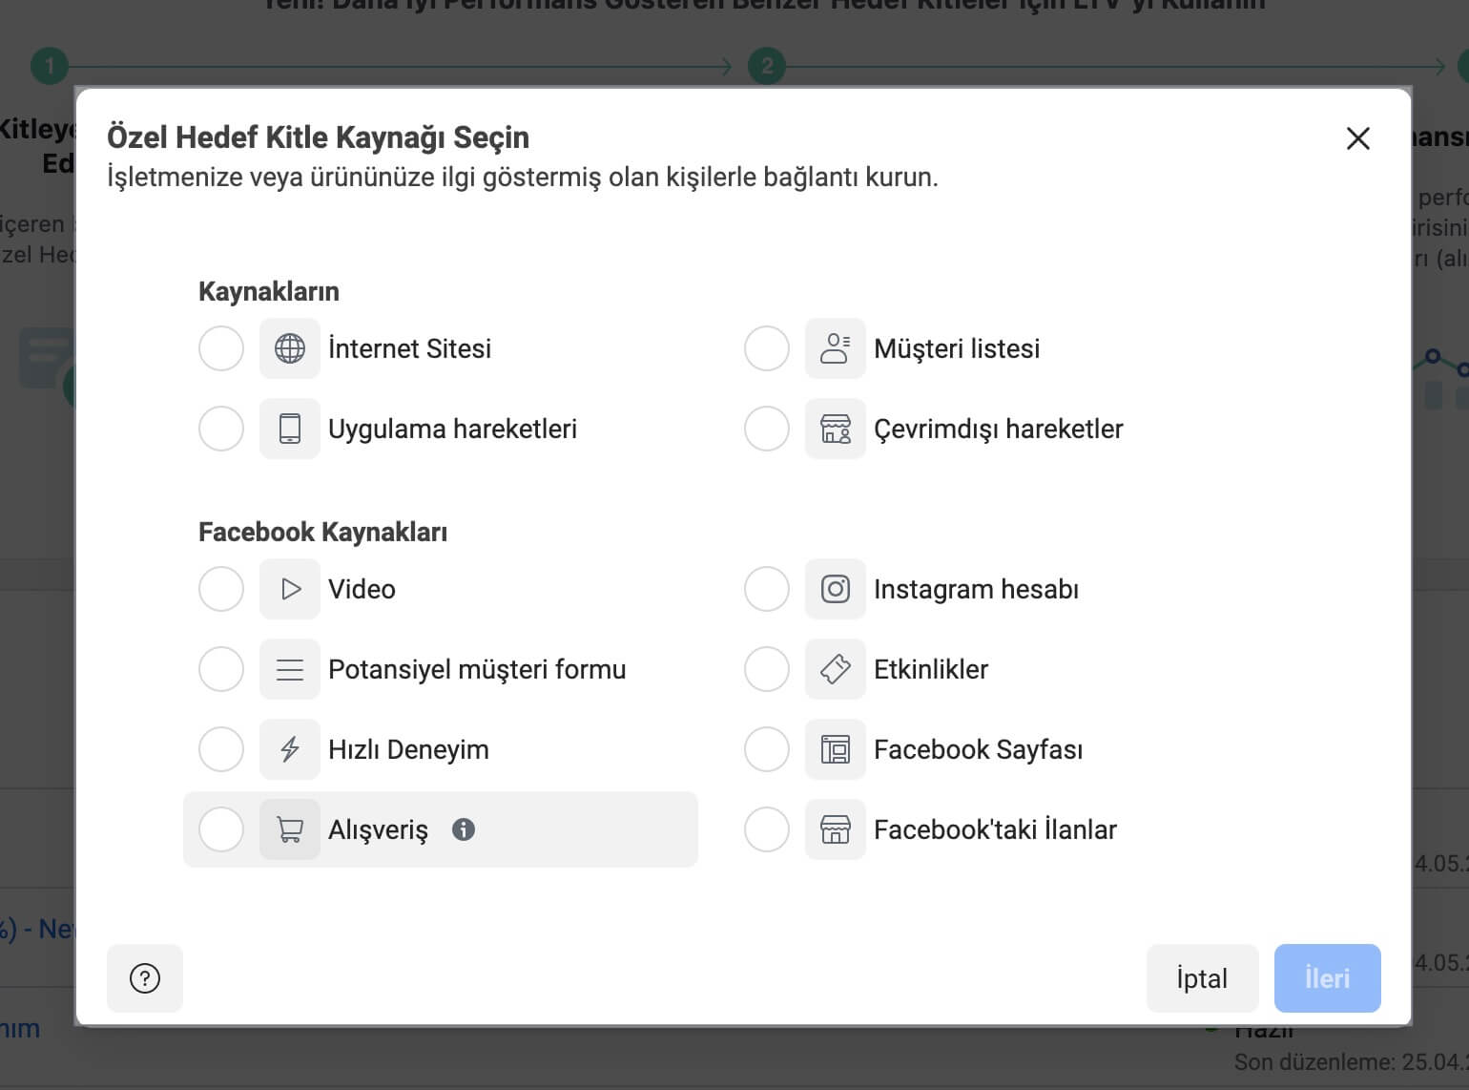Click the person-list icon for Müşteri listesi
1469x1090 pixels.
click(x=836, y=348)
